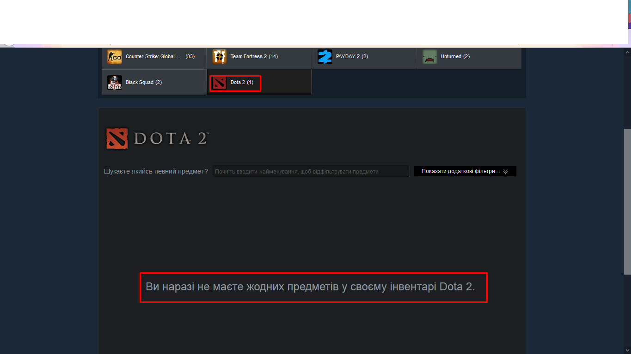Screen dimensions: 631x354
Task: Click the Dota 2 tab icon
Action: click(220, 83)
